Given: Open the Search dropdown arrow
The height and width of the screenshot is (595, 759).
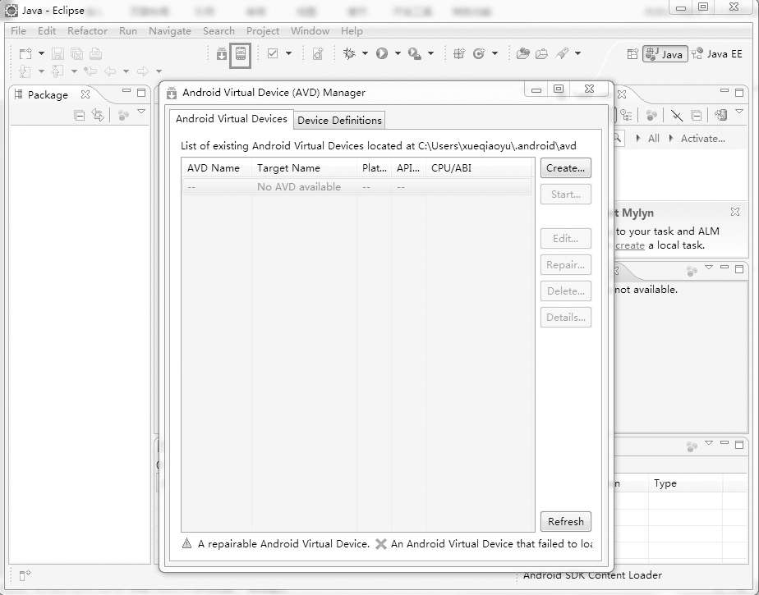Looking at the screenshot, I should [578, 53].
